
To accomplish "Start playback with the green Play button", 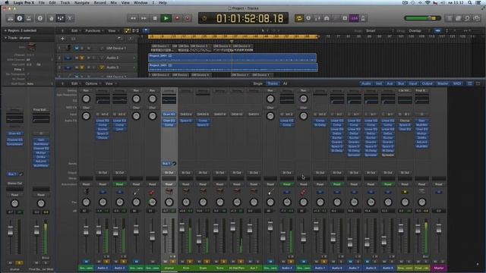I will click(166, 18).
